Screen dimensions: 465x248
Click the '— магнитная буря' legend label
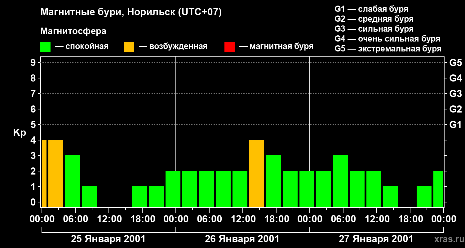tap(277, 46)
